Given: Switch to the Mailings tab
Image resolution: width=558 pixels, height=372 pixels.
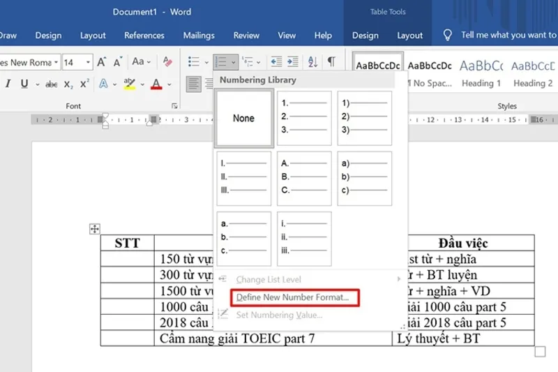Looking at the screenshot, I should pyautogui.click(x=199, y=36).
